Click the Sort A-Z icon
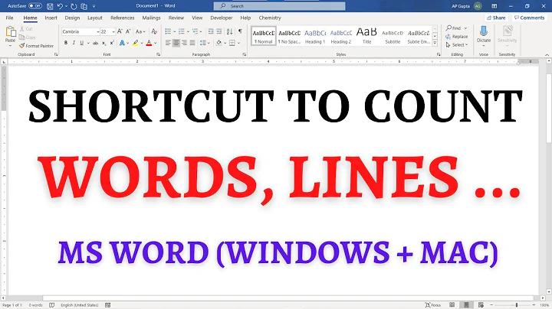 click(229, 31)
